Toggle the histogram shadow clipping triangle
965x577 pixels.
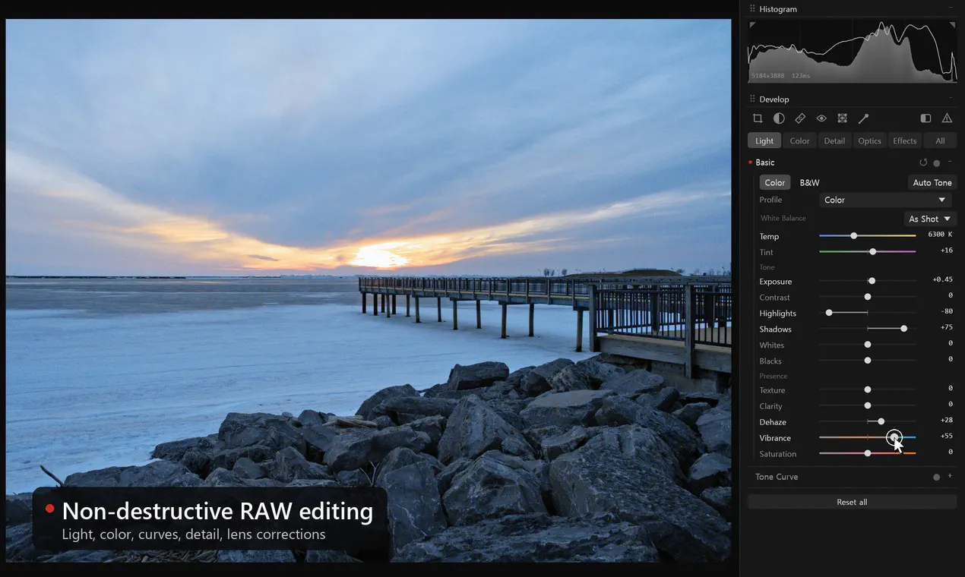pos(752,25)
